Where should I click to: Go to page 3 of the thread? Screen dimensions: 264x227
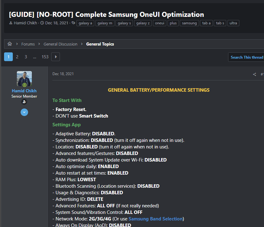pos(26,57)
